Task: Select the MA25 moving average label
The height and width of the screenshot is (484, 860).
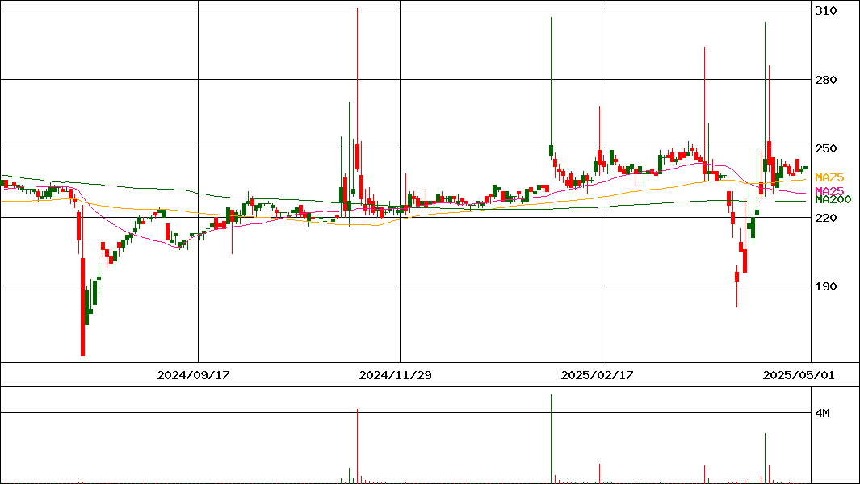Action: click(x=829, y=190)
